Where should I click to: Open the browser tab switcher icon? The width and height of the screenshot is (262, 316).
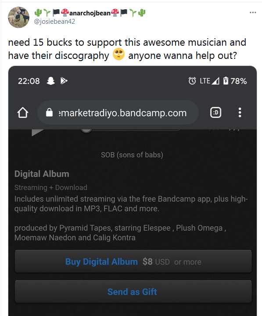pos(215,113)
